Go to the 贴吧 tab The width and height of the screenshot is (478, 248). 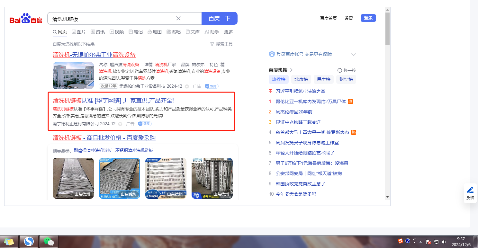174,32
